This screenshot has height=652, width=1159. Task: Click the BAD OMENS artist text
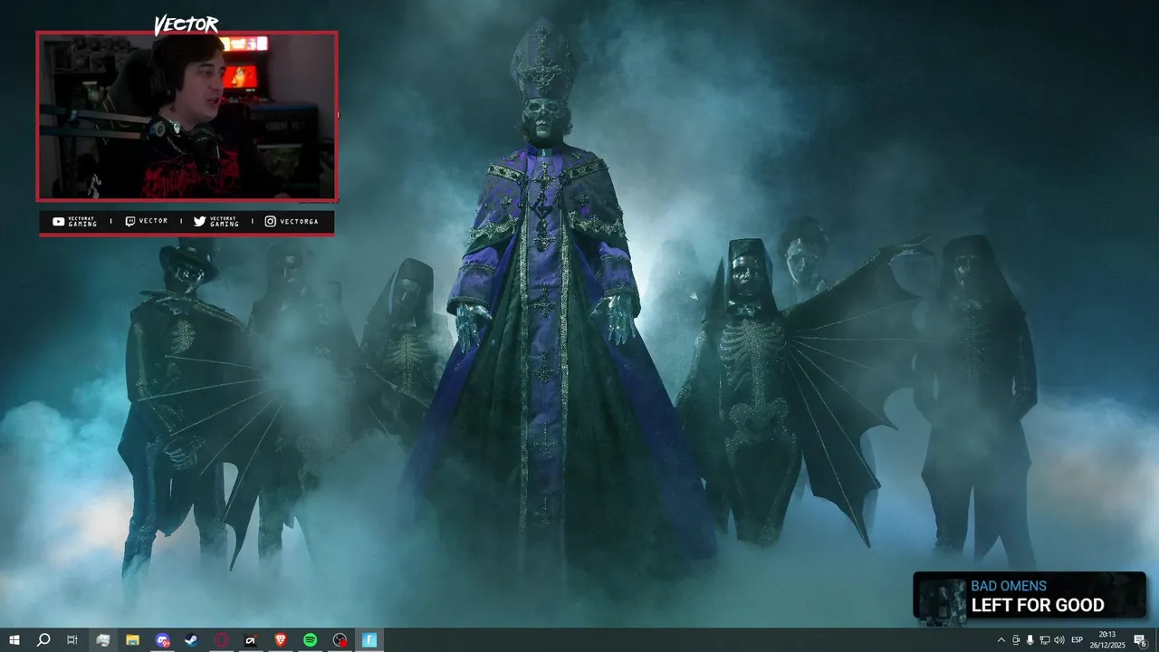1009,586
